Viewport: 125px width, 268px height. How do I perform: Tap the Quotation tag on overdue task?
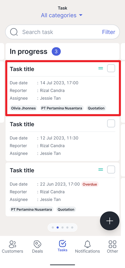66,209
